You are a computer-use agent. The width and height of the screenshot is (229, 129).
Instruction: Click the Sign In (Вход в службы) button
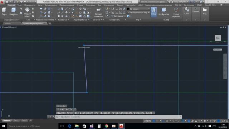coord(180,2)
